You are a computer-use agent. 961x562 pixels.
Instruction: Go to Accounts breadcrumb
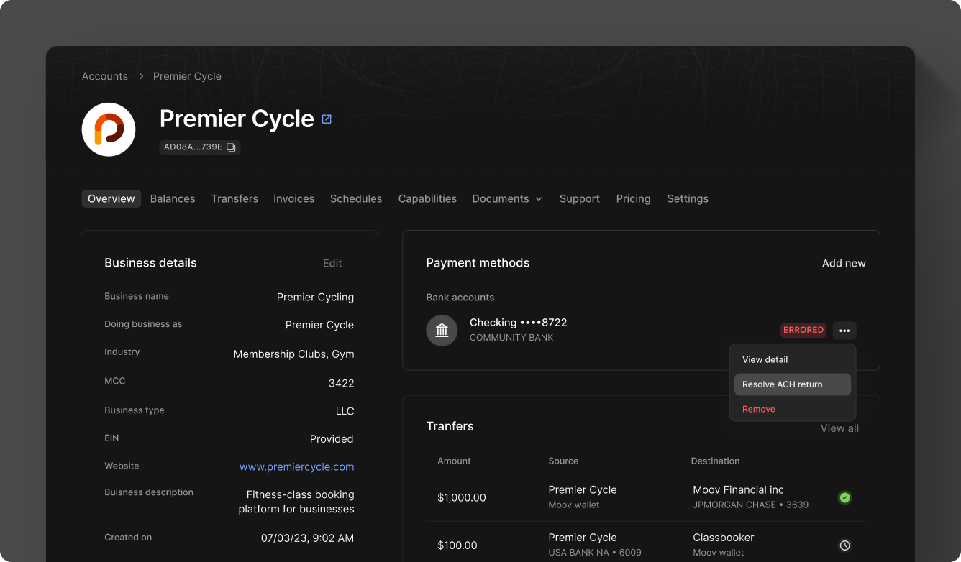click(x=105, y=76)
